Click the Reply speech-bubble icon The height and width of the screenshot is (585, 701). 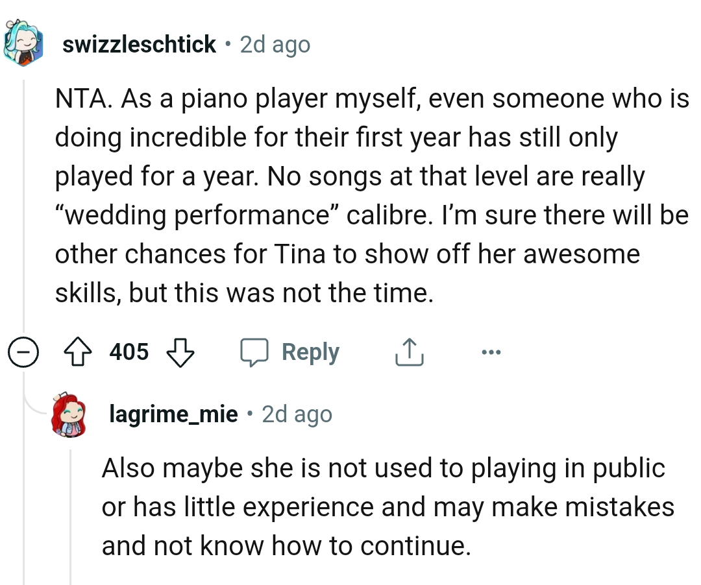coord(258,352)
